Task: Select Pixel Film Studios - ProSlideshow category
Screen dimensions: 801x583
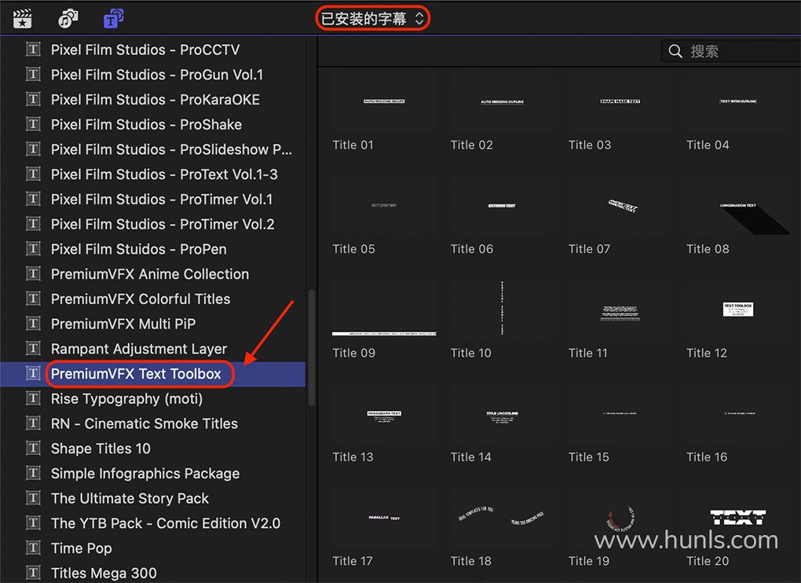Action: [x=153, y=149]
